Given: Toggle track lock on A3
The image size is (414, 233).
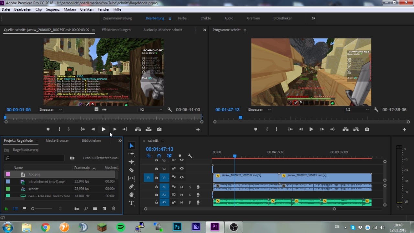Looking at the screenshot, I should point(156,202).
